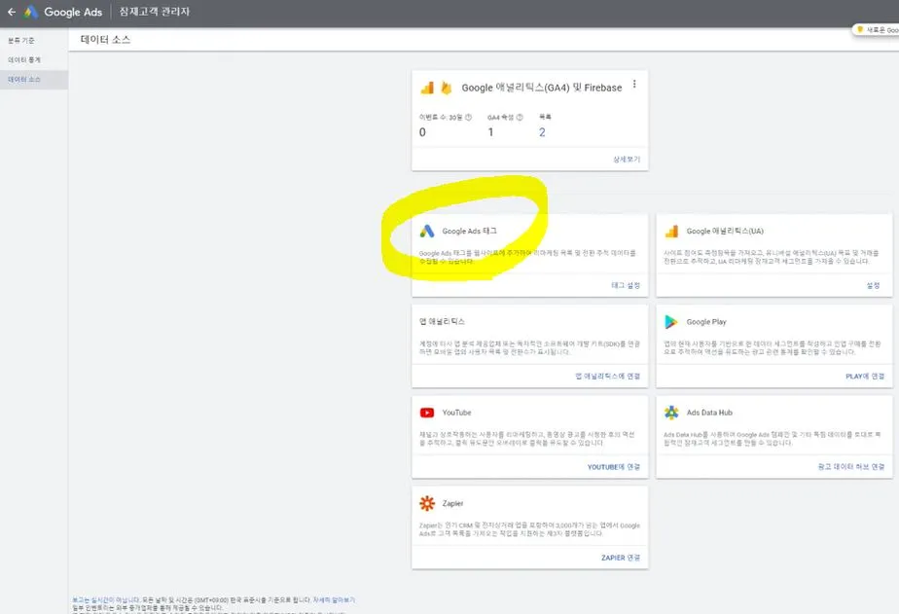Click the Google Analytics bar-chart icon on GA4 card
Viewport: 899px width, 614px height.
pos(427,88)
